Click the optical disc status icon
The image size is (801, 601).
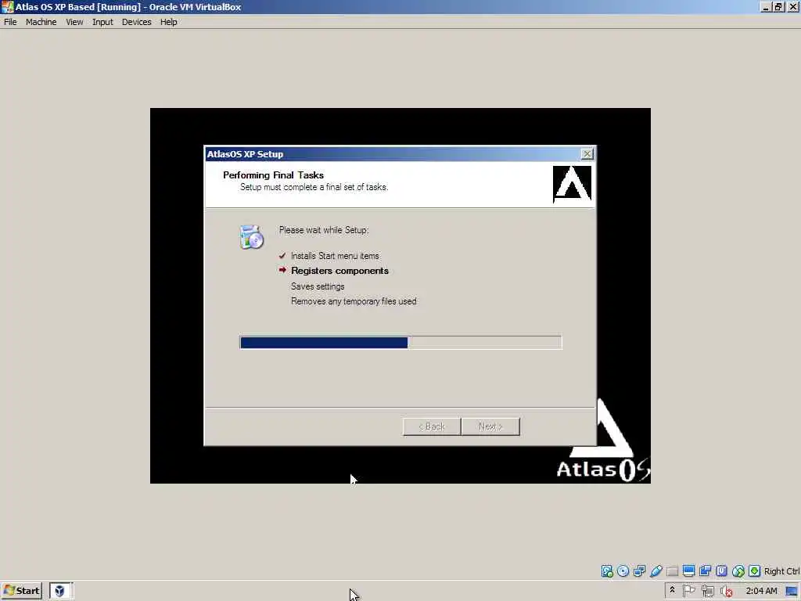click(x=623, y=570)
